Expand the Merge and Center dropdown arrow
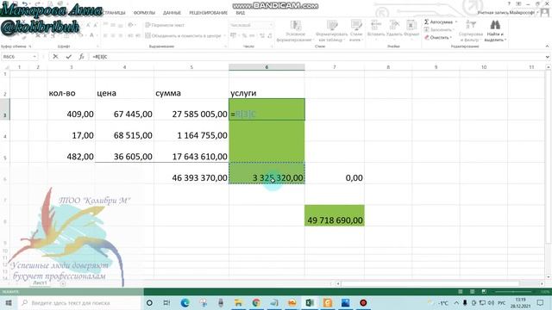The image size is (552, 310). pos(224,35)
